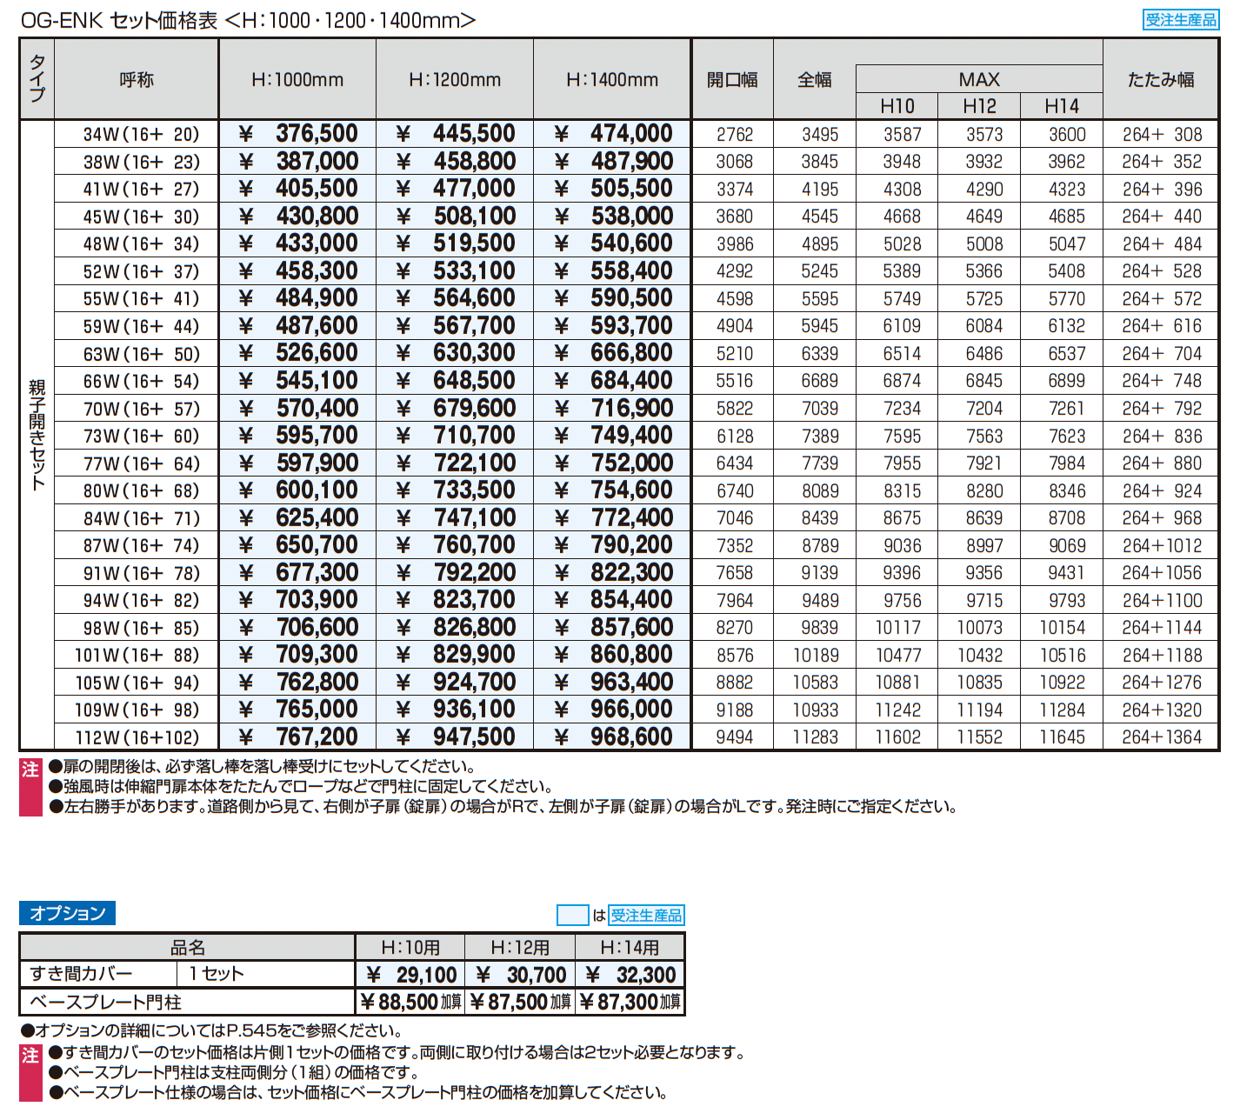This screenshot has height=1113, width=1240.
Task: Click the price ¥376,500
Action: (297, 134)
